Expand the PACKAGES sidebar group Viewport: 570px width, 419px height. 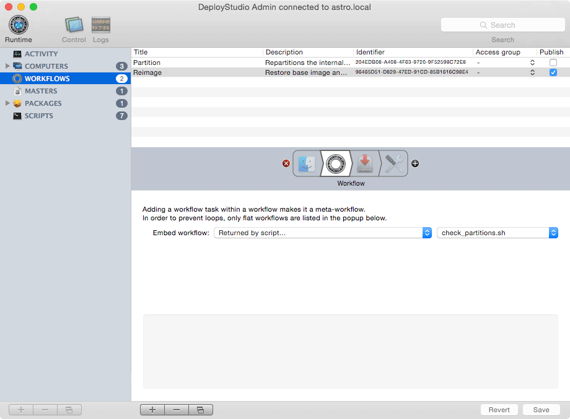(7, 103)
